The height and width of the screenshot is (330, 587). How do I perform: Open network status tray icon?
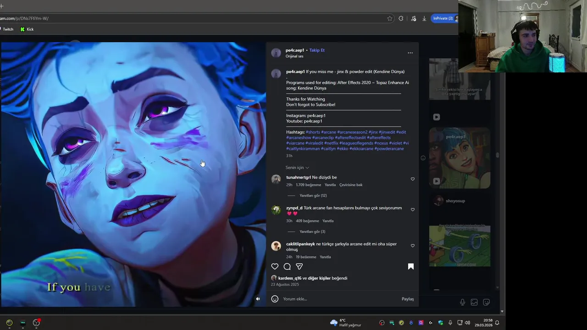[x=460, y=323]
